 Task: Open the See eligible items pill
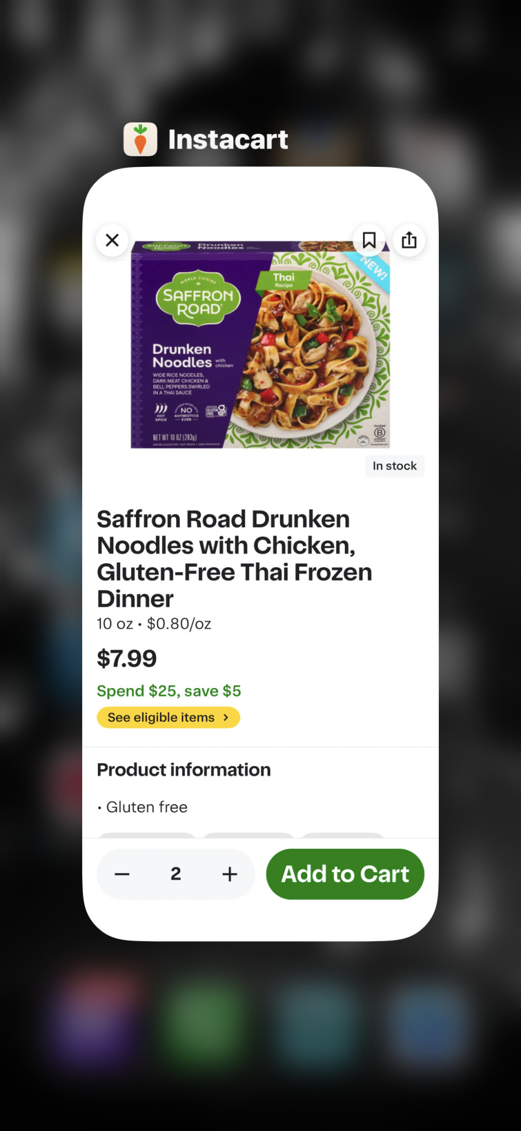[161, 717]
